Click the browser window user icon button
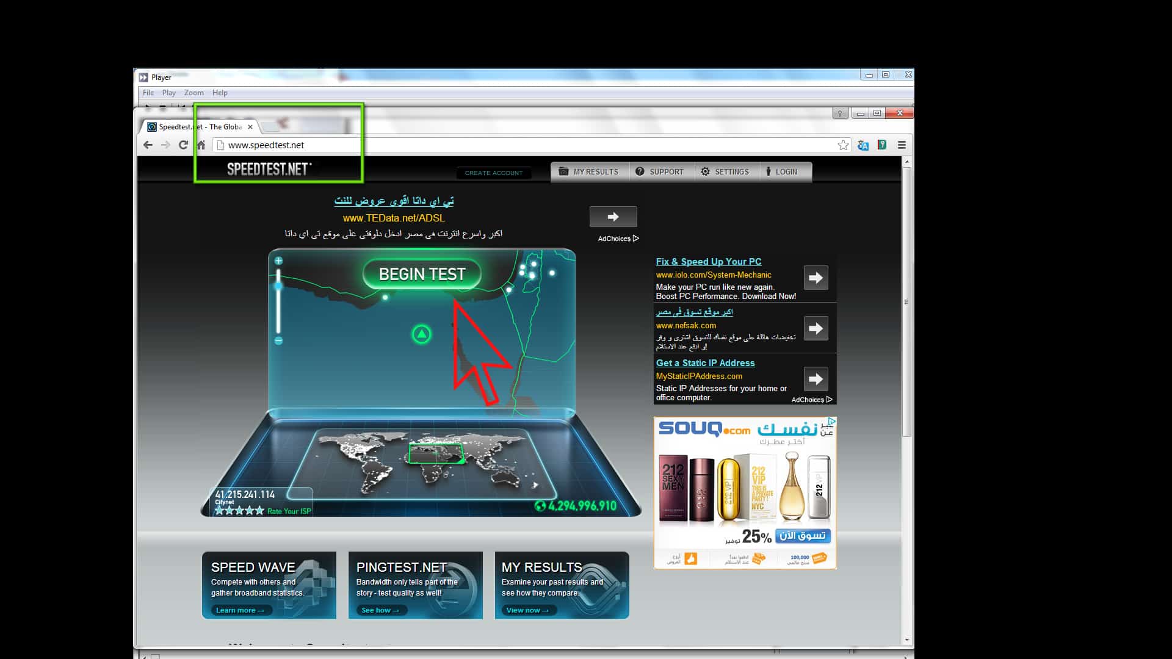Viewport: 1172px width, 659px height. pyautogui.click(x=840, y=113)
